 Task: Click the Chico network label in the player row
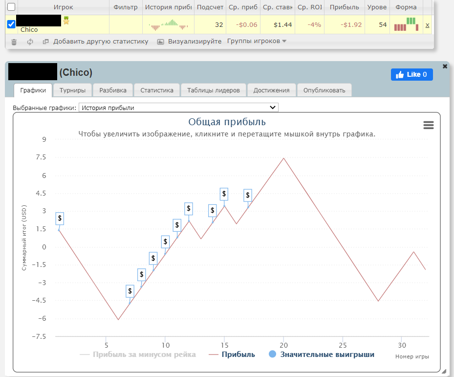[29, 29]
